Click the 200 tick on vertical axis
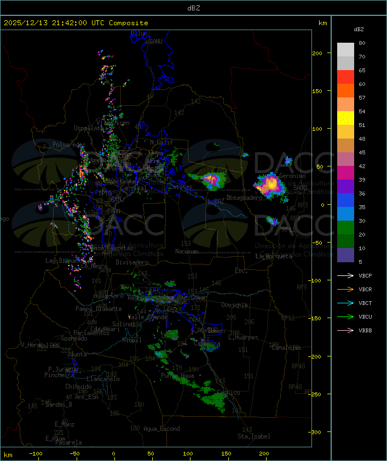This screenshot has width=387, height=461. coord(317,53)
